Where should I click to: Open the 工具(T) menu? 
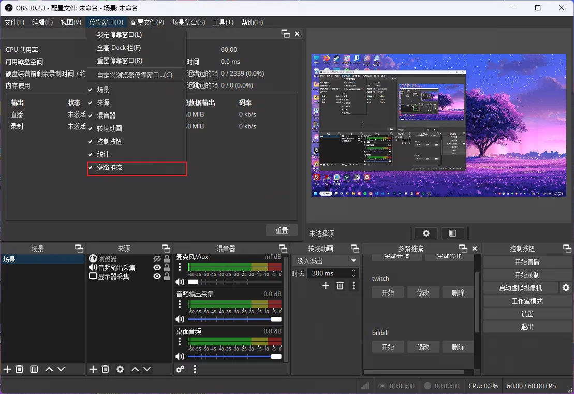(x=223, y=22)
